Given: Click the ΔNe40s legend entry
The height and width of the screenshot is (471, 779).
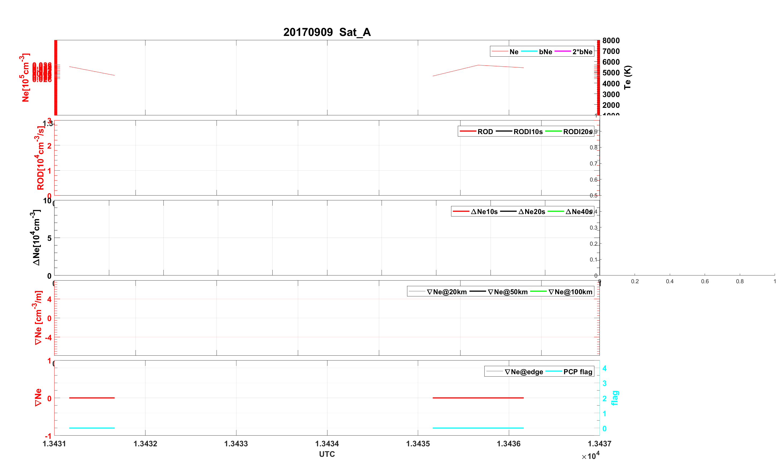Looking at the screenshot, I should [578, 211].
